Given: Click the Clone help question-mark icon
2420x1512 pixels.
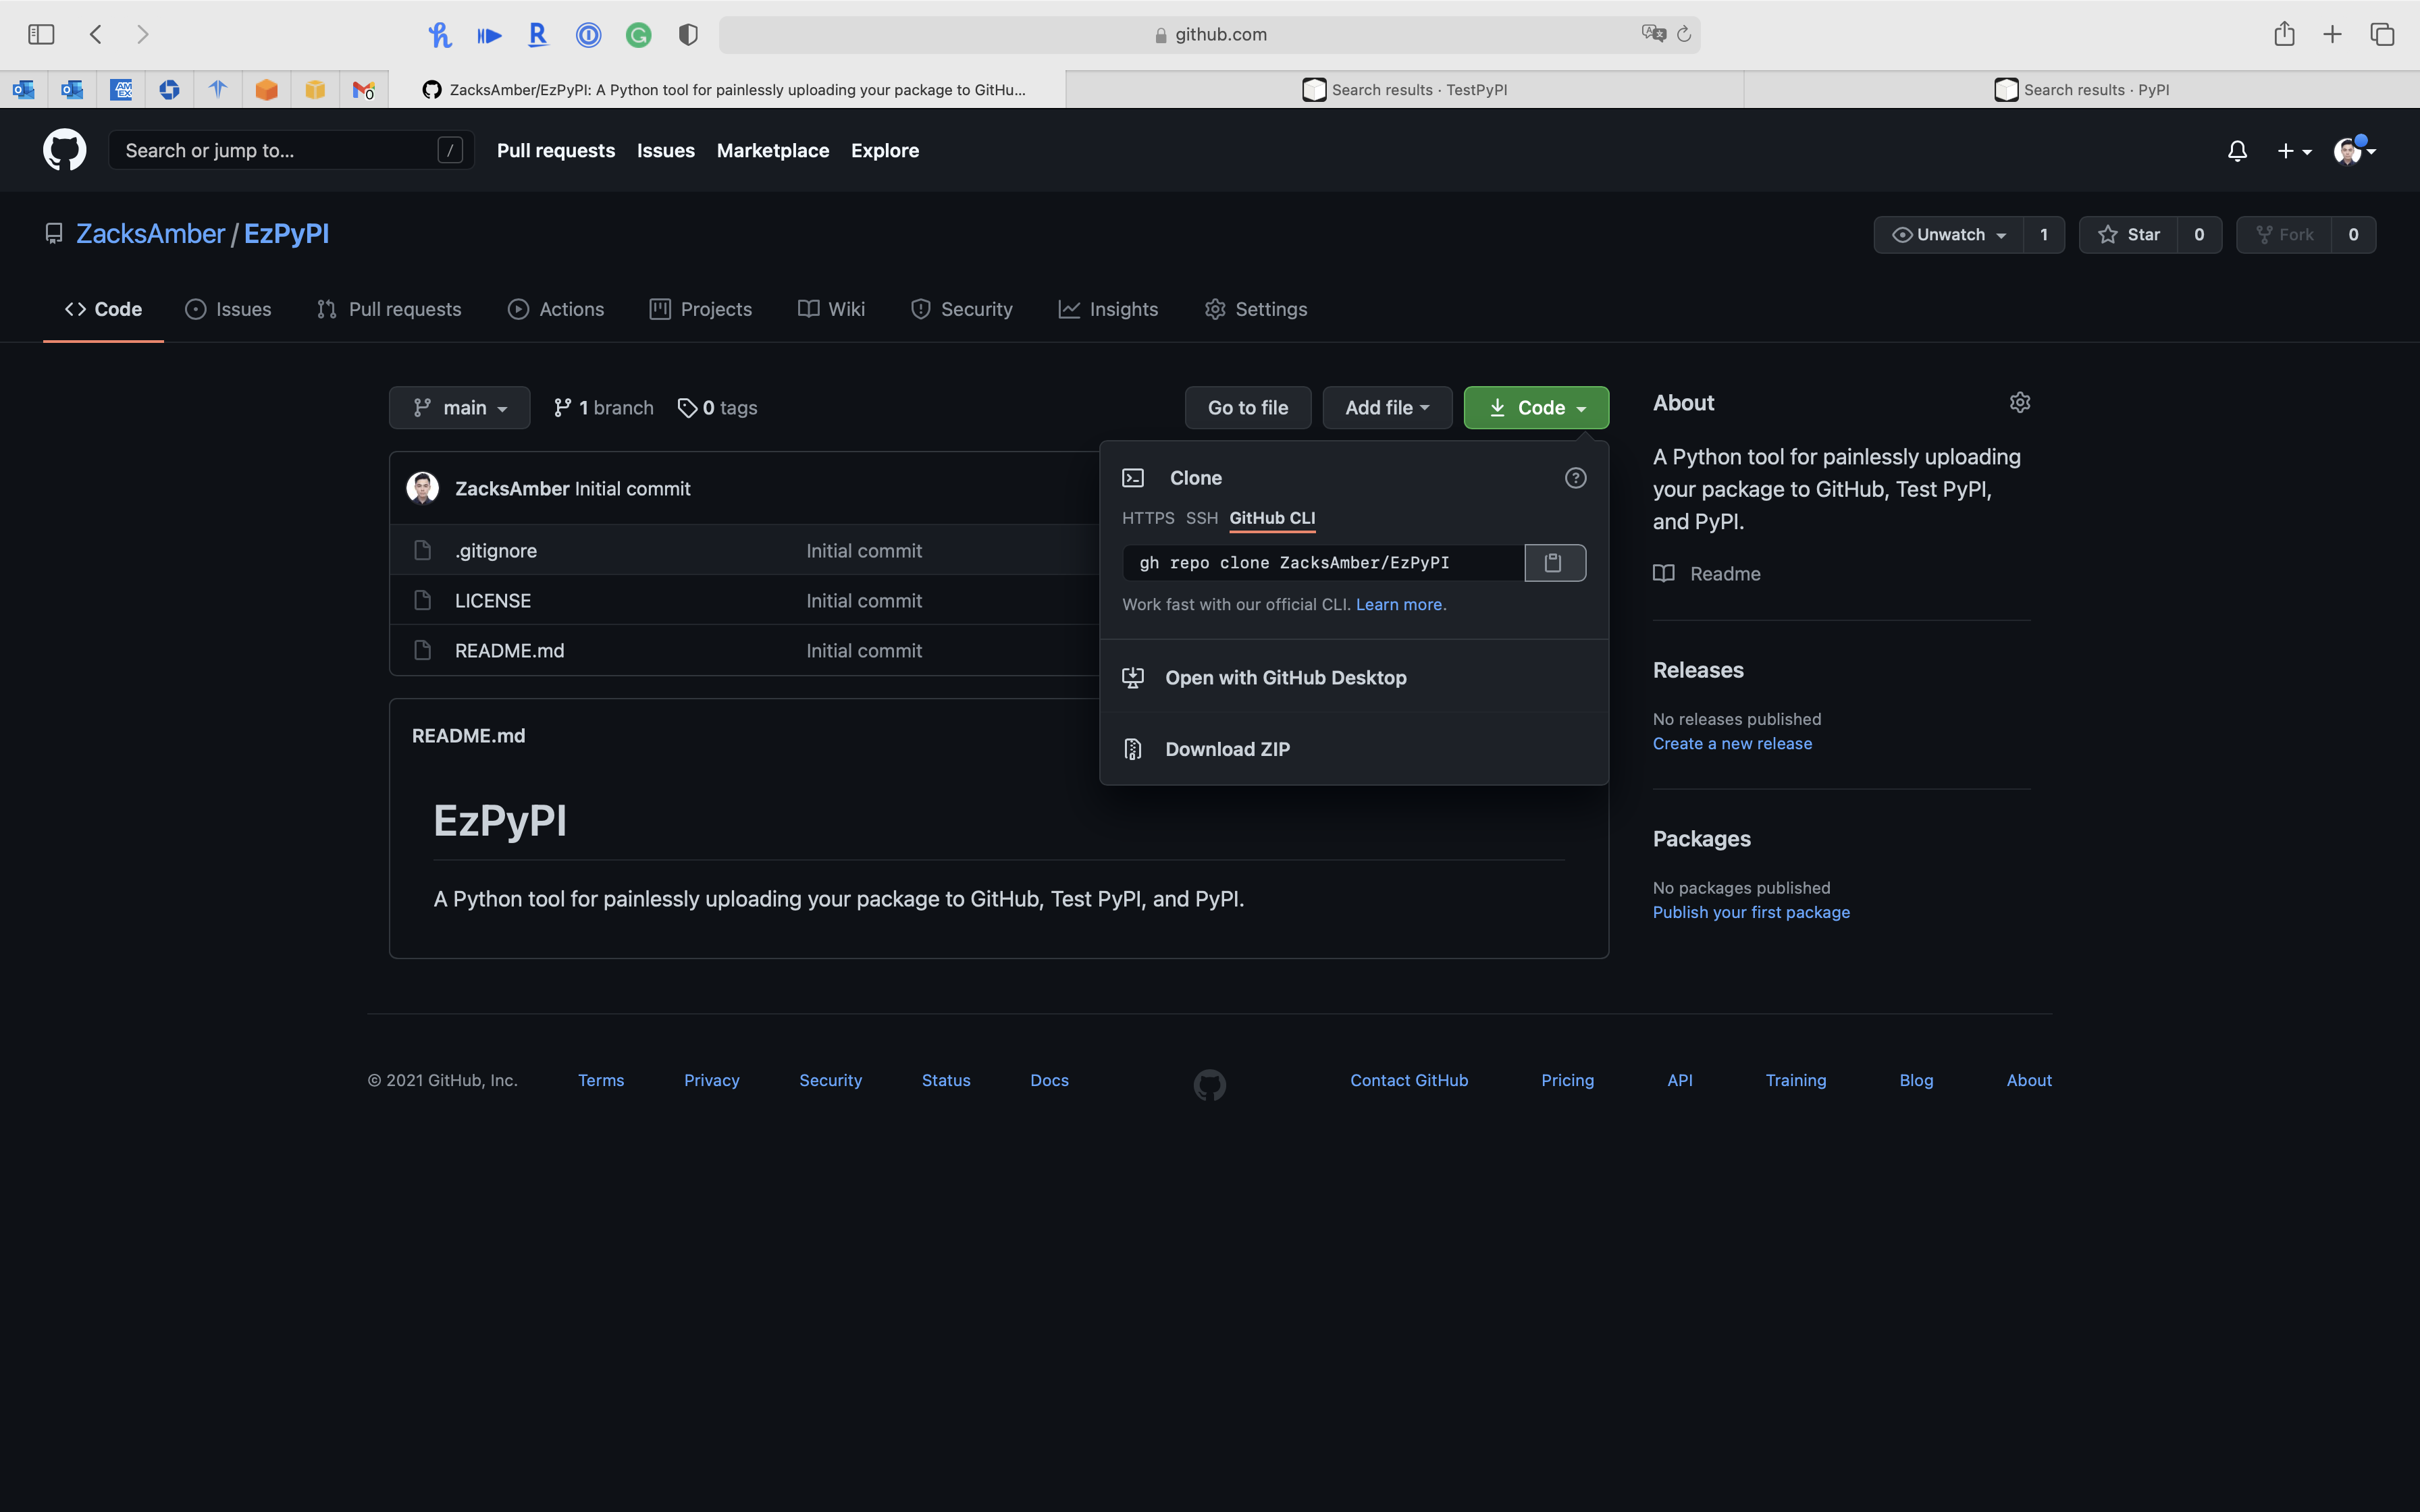Looking at the screenshot, I should coord(1575,478).
